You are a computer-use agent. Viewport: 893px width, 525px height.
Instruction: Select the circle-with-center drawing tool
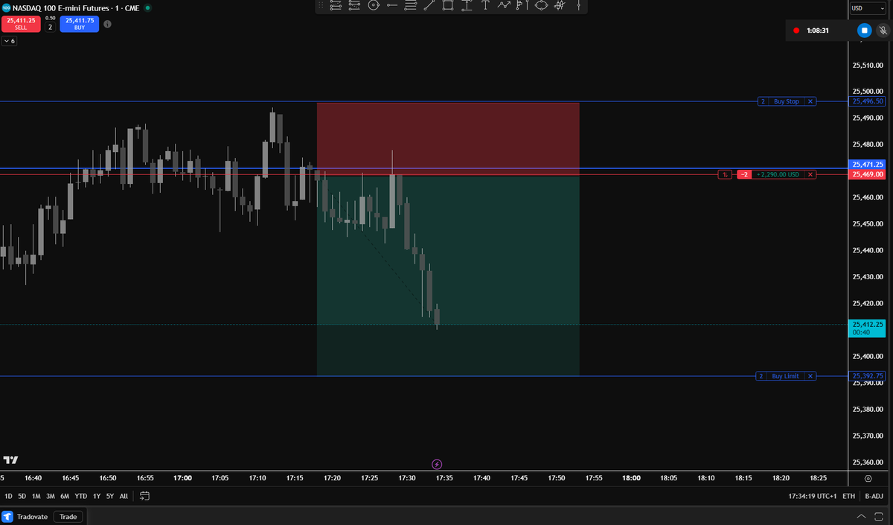[373, 6]
